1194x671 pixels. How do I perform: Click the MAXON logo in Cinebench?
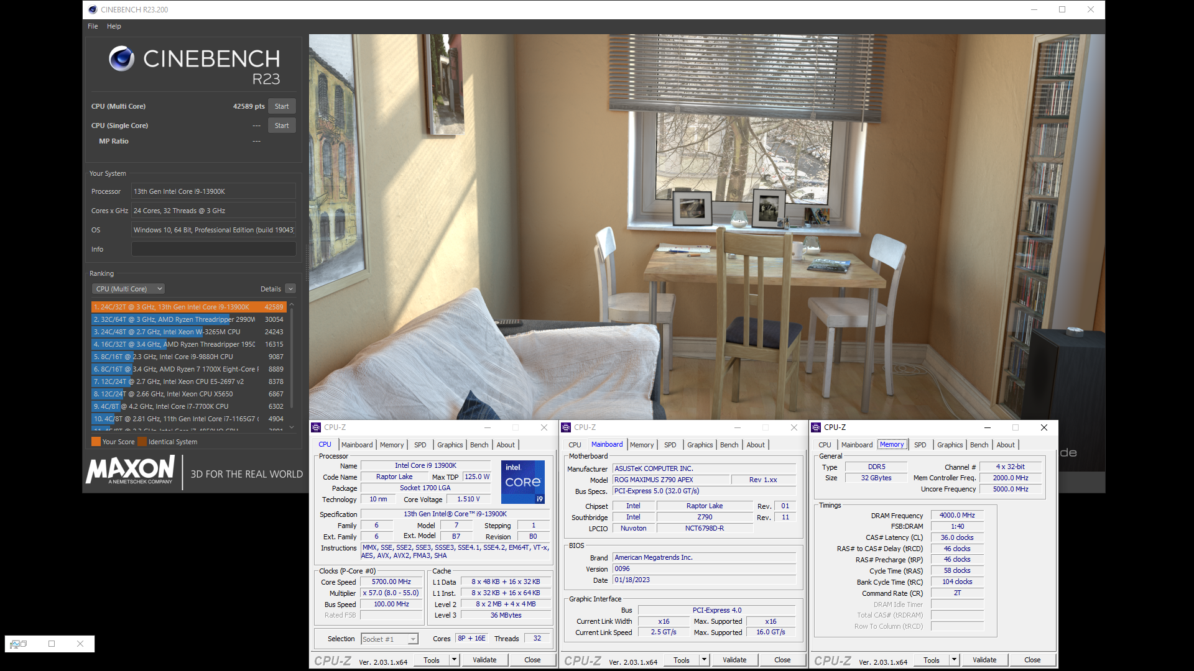131,470
